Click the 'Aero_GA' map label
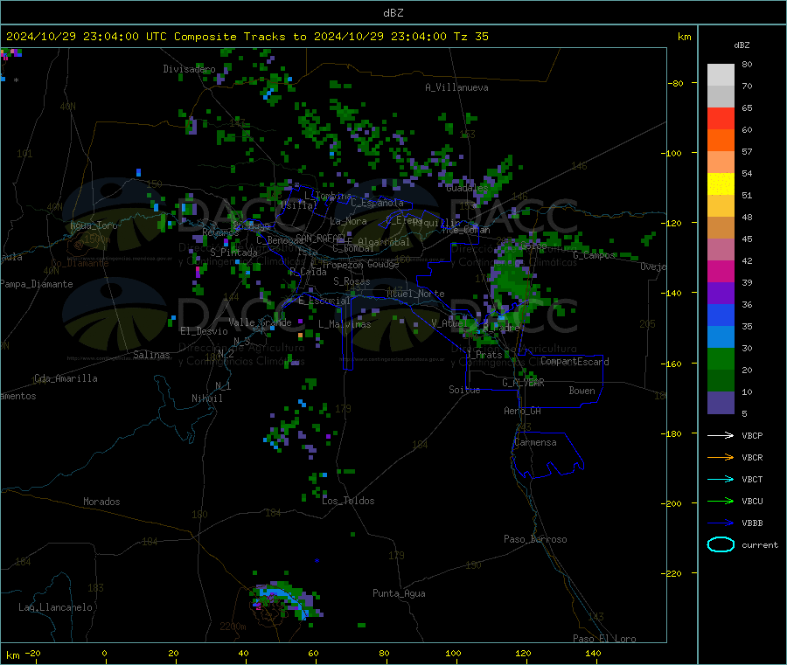 coord(523,411)
